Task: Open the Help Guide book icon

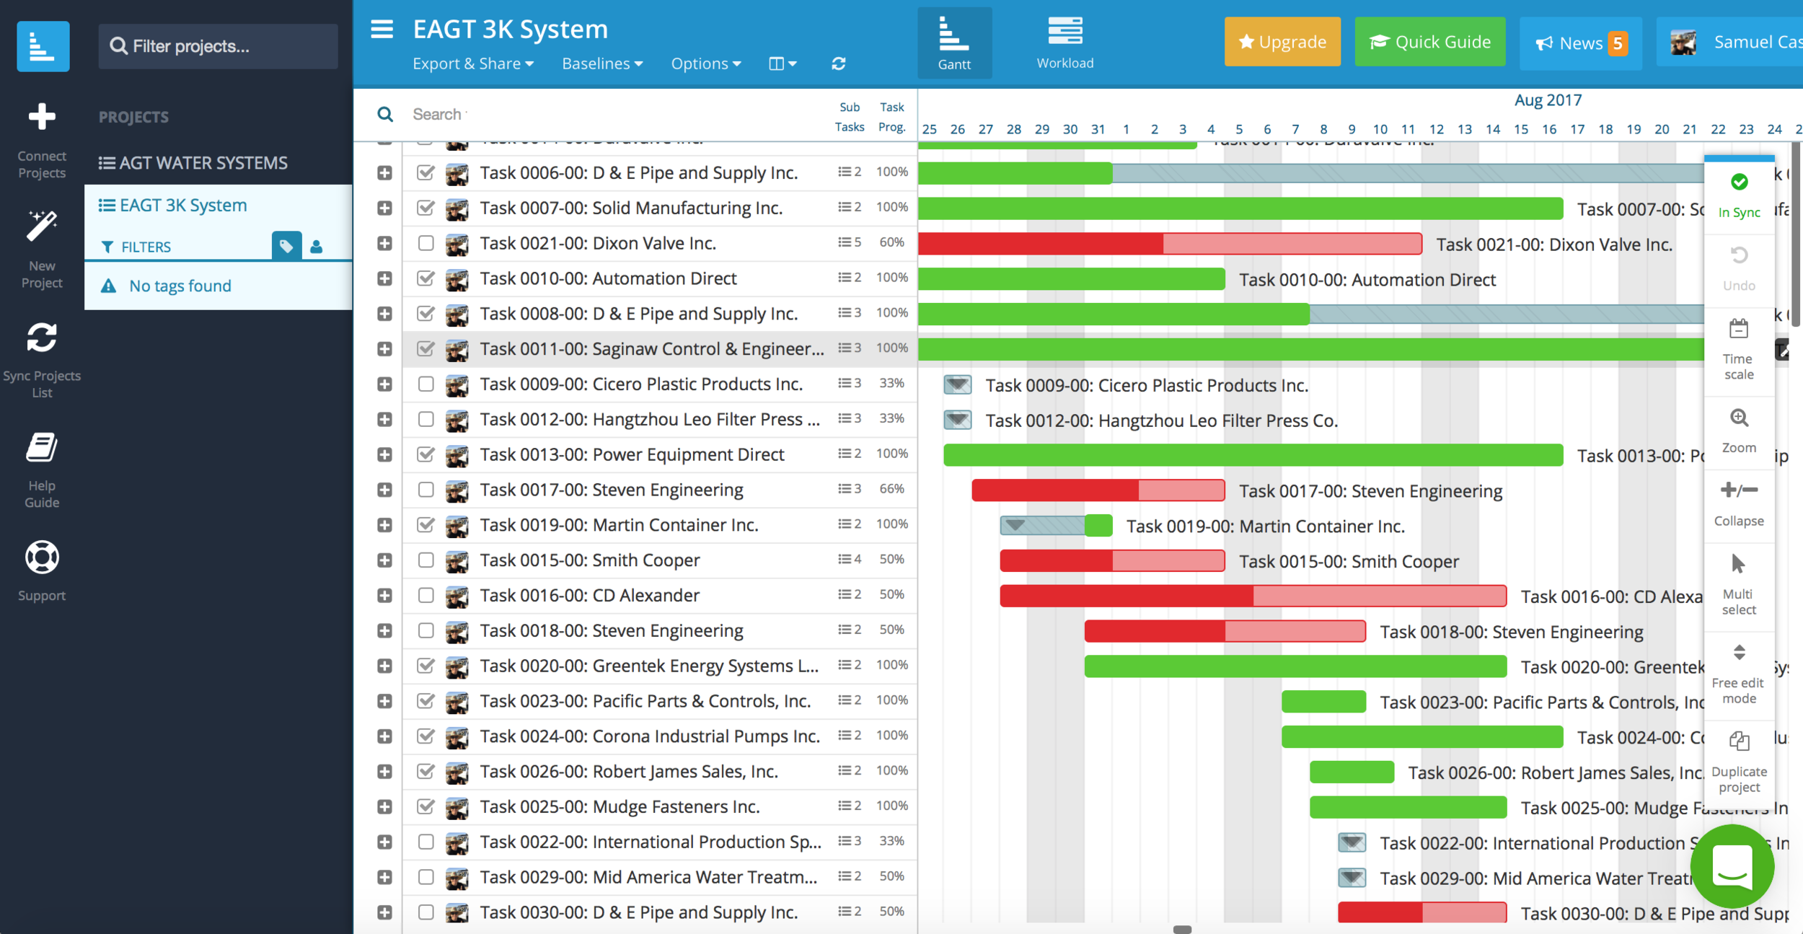Action: tap(42, 447)
